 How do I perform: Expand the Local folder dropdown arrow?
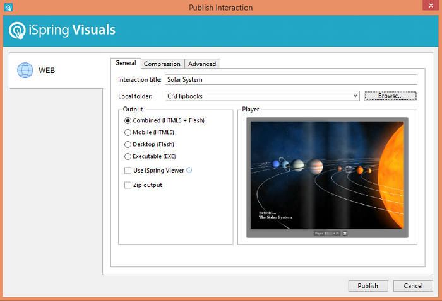(x=355, y=96)
